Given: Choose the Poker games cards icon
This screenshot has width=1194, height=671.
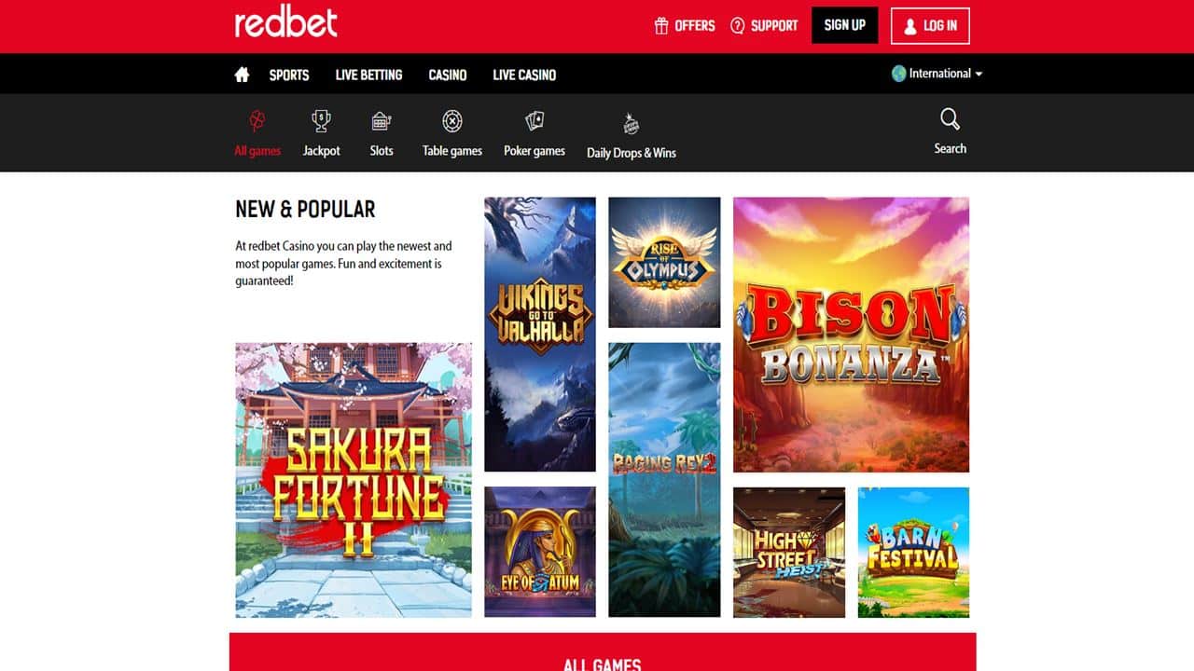Looking at the screenshot, I should point(535,121).
